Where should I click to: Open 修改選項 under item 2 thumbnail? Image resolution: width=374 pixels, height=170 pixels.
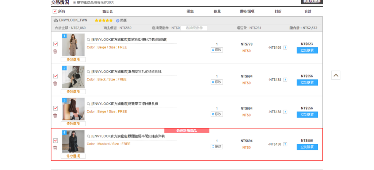[x=73, y=91]
